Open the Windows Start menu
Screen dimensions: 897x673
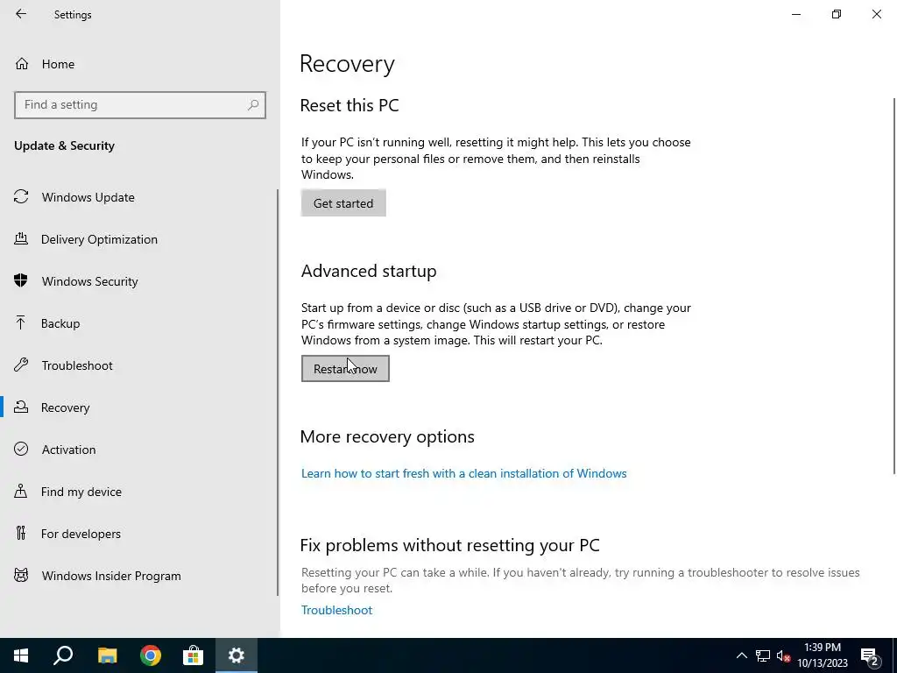coord(21,655)
